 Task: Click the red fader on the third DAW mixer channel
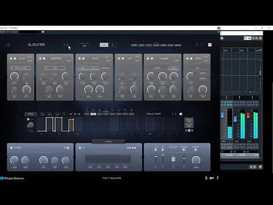click(248, 115)
